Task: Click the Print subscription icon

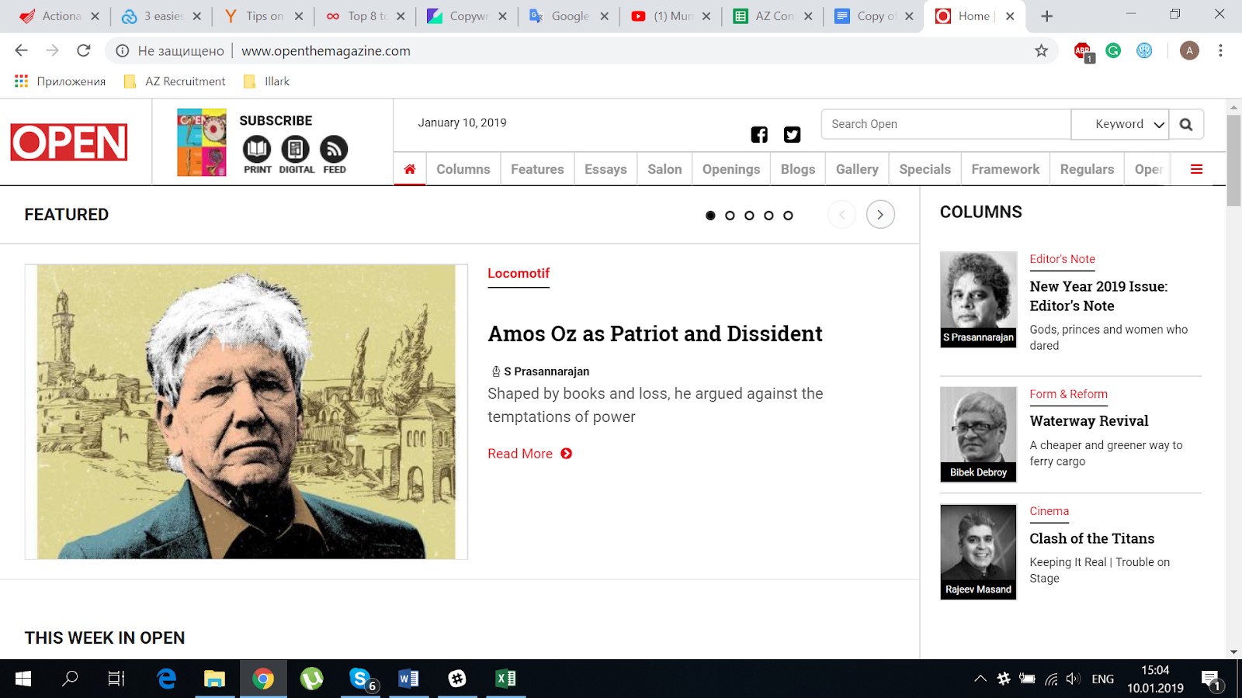Action: [x=257, y=149]
